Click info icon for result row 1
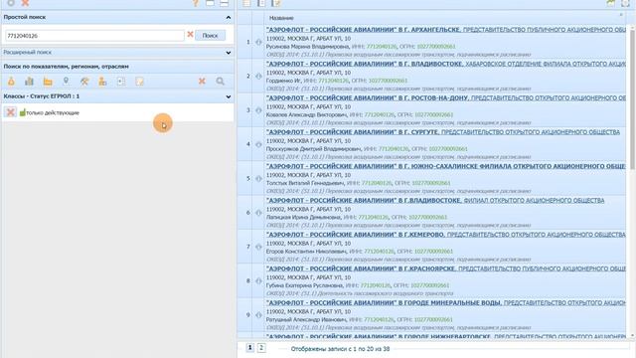This screenshot has width=636, height=358. point(258,42)
